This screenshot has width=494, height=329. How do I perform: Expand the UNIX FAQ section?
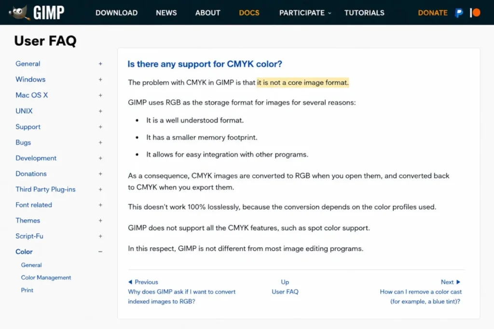[x=100, y=111]
